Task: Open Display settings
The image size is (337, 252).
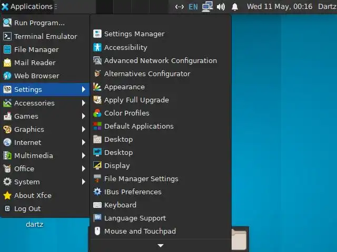Action: point(161,166)
